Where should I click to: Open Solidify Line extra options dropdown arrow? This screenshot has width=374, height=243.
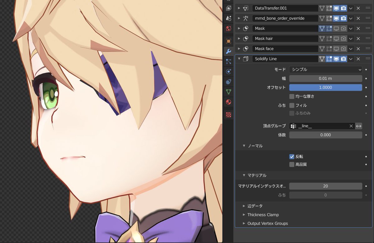click(x=351, y=59)
